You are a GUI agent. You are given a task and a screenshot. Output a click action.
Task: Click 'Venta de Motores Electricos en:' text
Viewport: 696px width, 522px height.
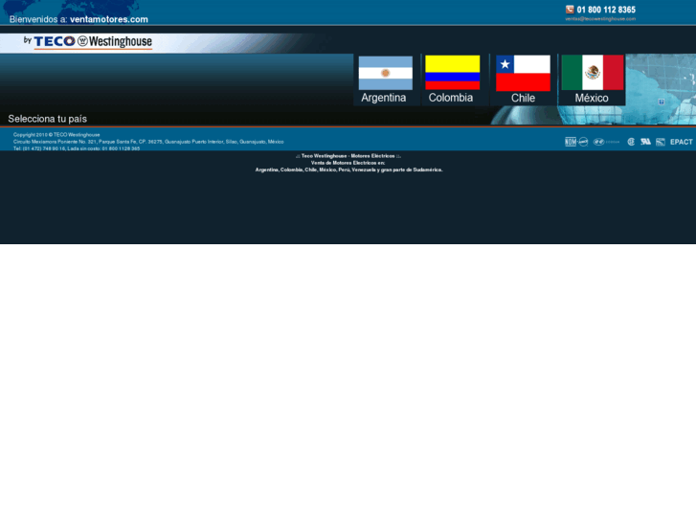pos(348,163)
